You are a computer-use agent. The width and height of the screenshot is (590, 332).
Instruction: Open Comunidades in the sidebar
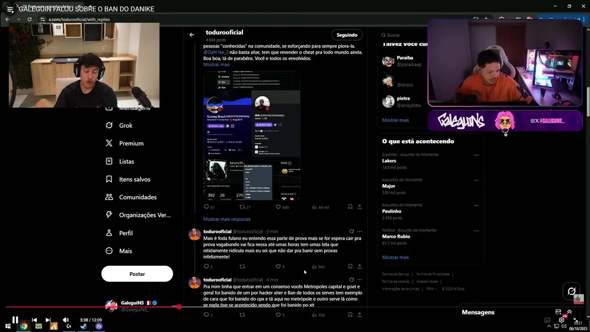131,197
